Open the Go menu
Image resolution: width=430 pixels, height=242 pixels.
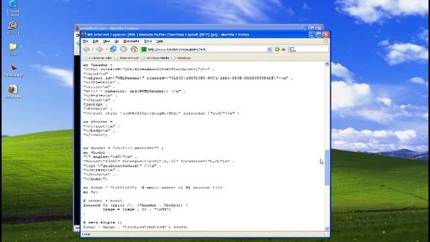(116, 41)
